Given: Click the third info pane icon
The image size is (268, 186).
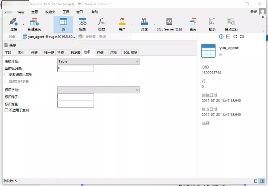Looking at the screenshot, I should 235,36.
